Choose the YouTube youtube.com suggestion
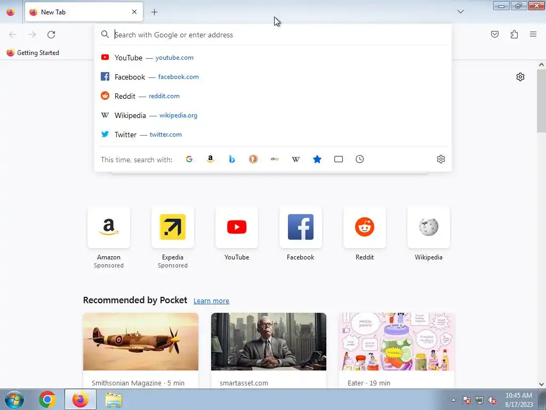 tap(273, 58)
